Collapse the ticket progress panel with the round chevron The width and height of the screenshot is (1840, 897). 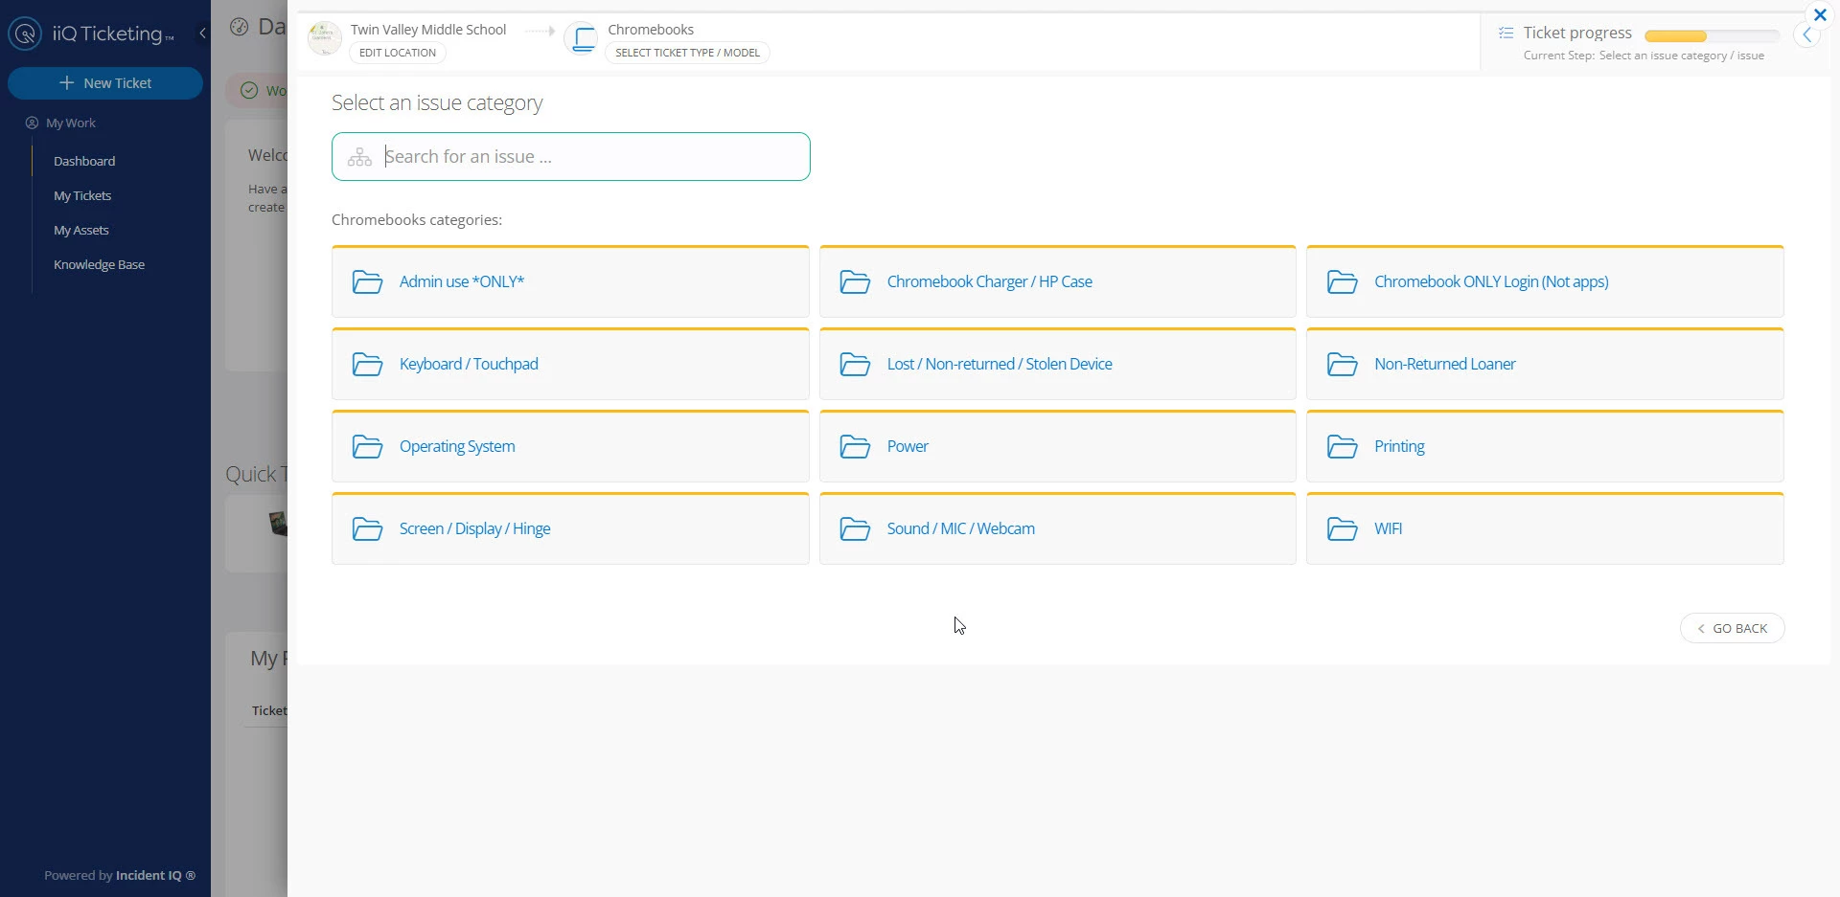1806,35
